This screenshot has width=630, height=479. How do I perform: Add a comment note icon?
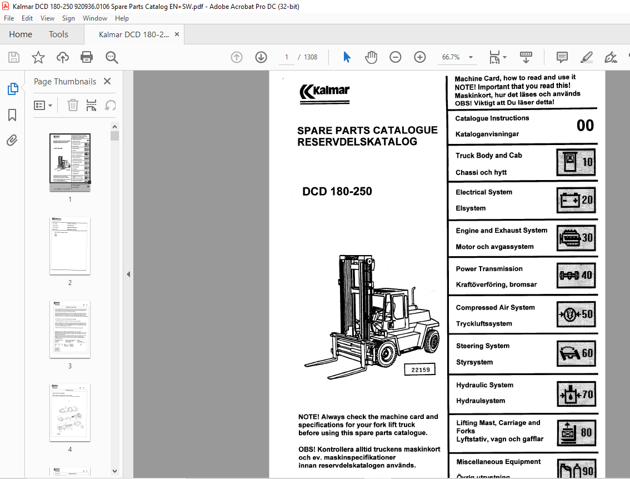coord(562,57)
